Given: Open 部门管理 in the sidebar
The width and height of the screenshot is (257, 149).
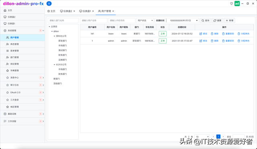Looking at the screenshot, I should [22, 57].
